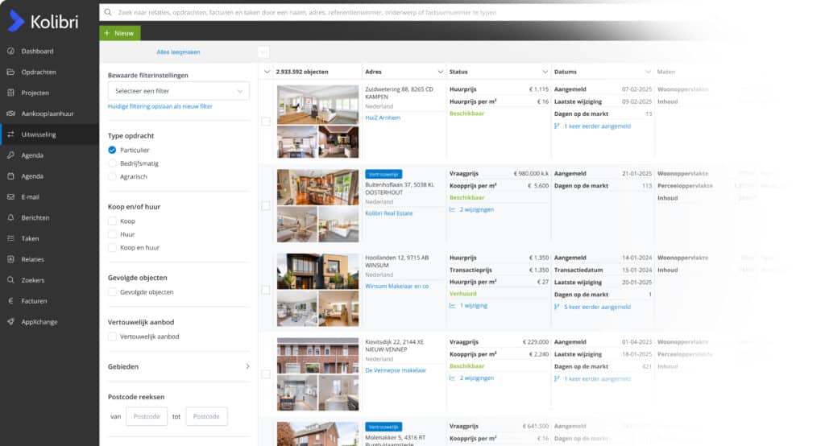Open the Facturen euro icon
The height and width of the screenshot is (446, 825).
coord(10,301)
